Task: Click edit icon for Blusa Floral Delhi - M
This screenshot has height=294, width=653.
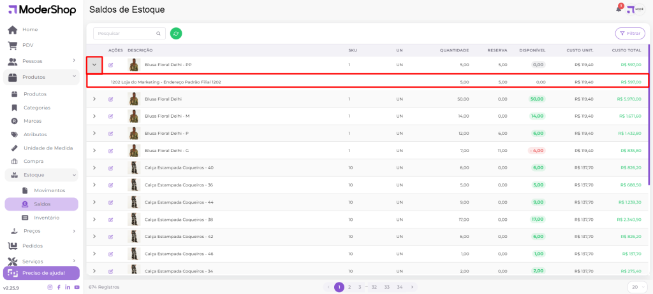Action: coord(111,116)
